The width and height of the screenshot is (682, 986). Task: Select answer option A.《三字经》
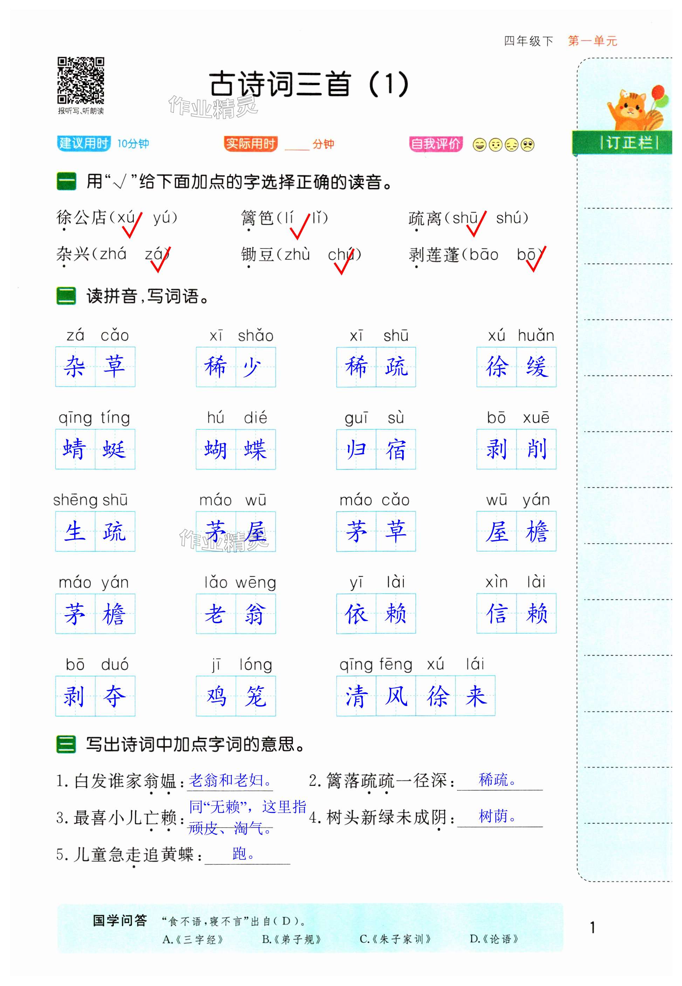[x=193, y=939]
